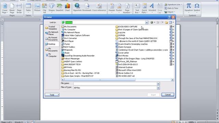Open the Views menu in dialog
Image resolution: width=219 pixels, height=123 pixels.
(x=171, y=22)
